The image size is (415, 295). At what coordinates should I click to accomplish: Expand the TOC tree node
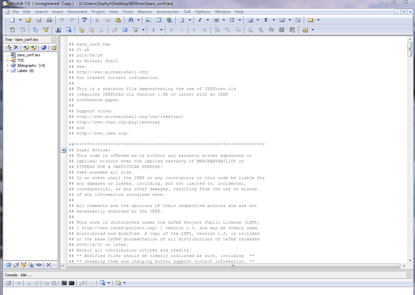[x=8, y=60]
